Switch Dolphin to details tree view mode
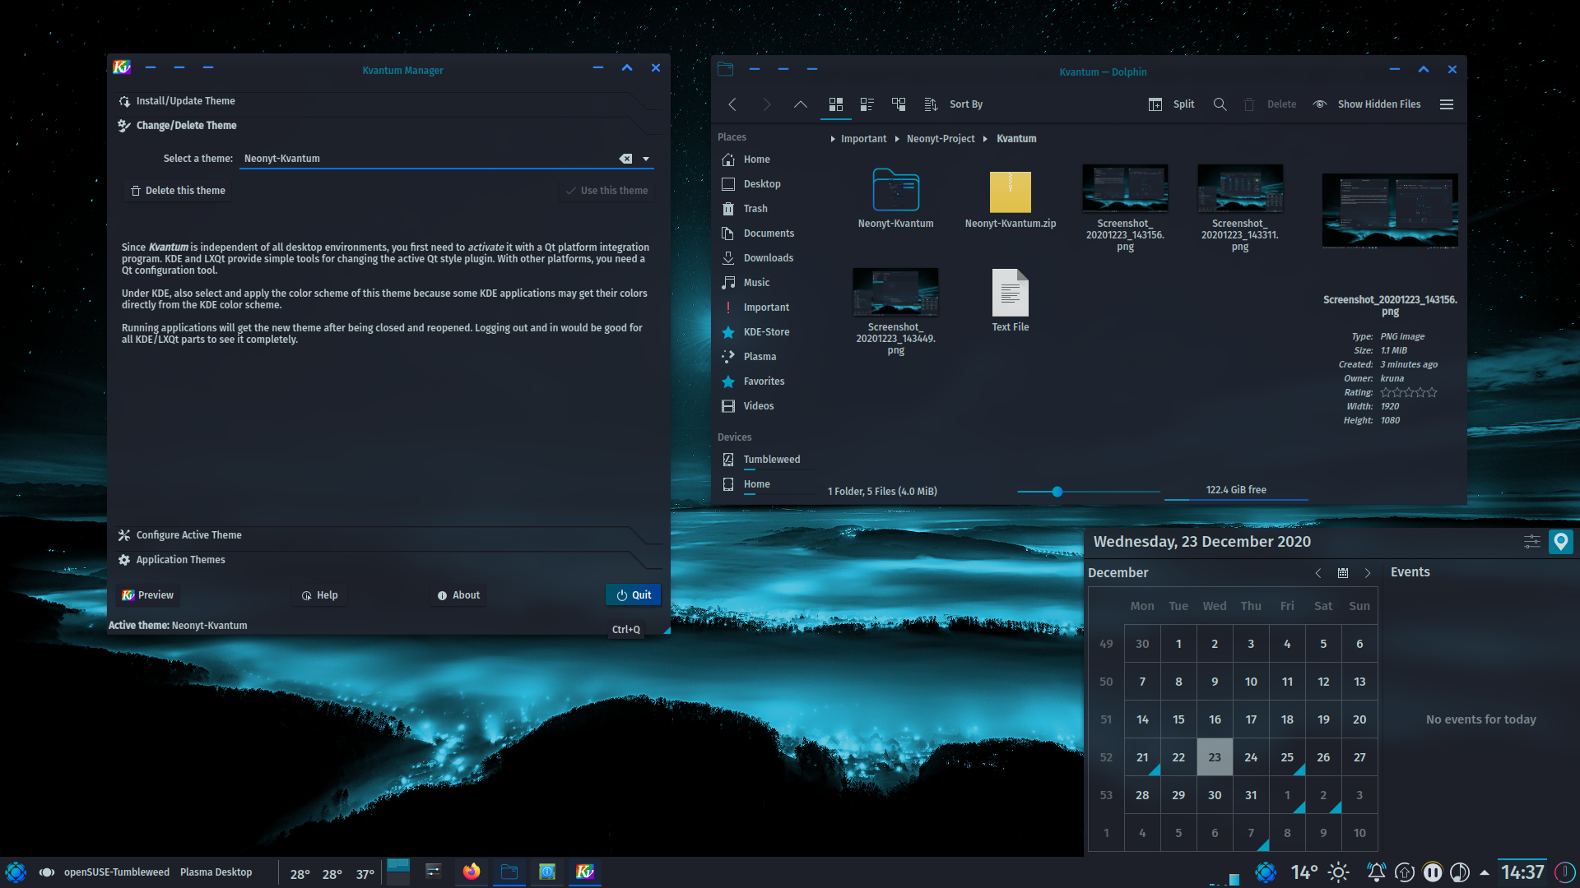 click(899, 104)
